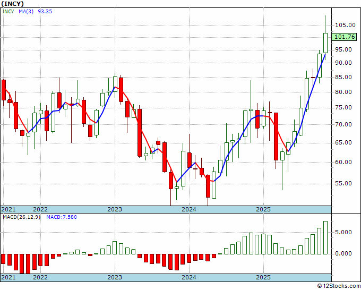Click 2021 on the price chart timeline
Screen dimensions: 361x290
[x=8, y=209]
